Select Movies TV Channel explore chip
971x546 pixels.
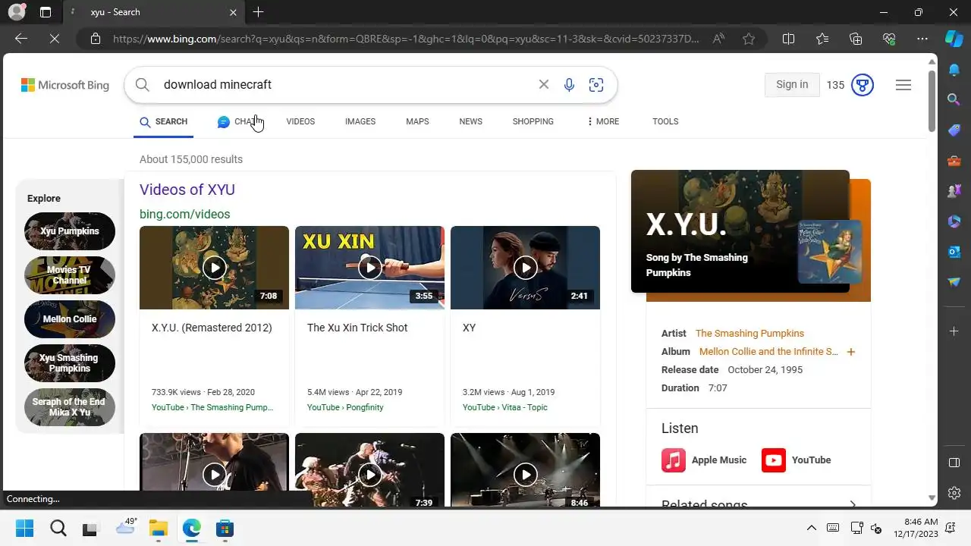70,275
